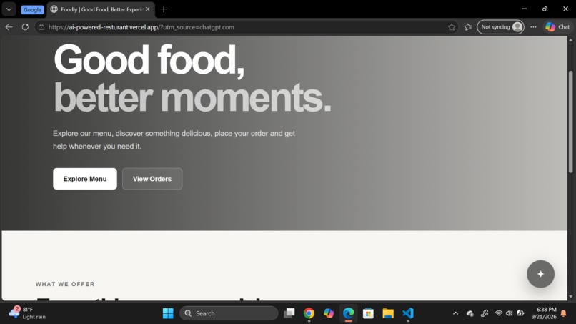Open Wi-Fi network settings tray icon

[x=499, y=313]
